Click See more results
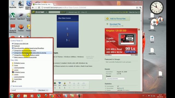The image size is (175, 98). tap(17, 86)
